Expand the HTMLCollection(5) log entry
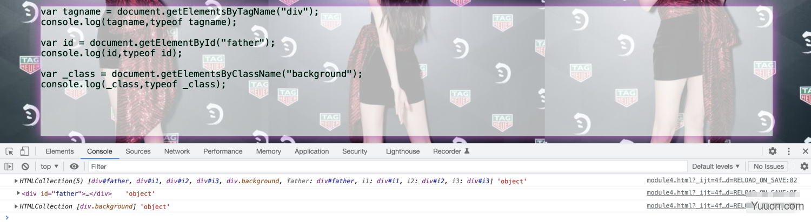 (x=16, y=181)
